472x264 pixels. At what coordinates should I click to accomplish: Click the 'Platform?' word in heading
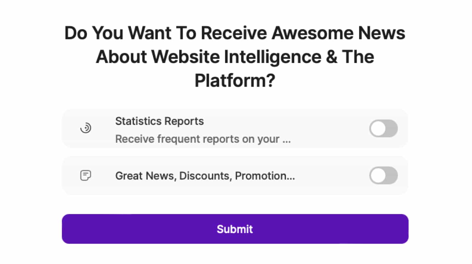point(235,81)
